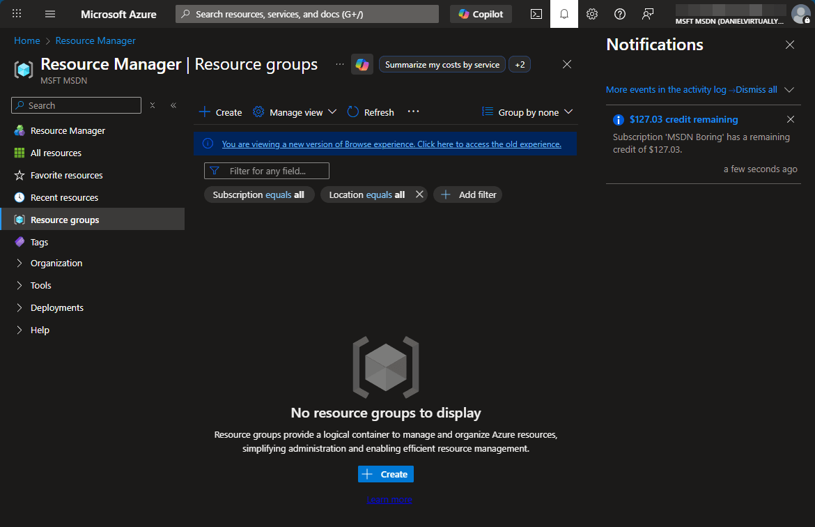
Task: Click in the sidebar Search field
Action: click(x=76, y=105)
